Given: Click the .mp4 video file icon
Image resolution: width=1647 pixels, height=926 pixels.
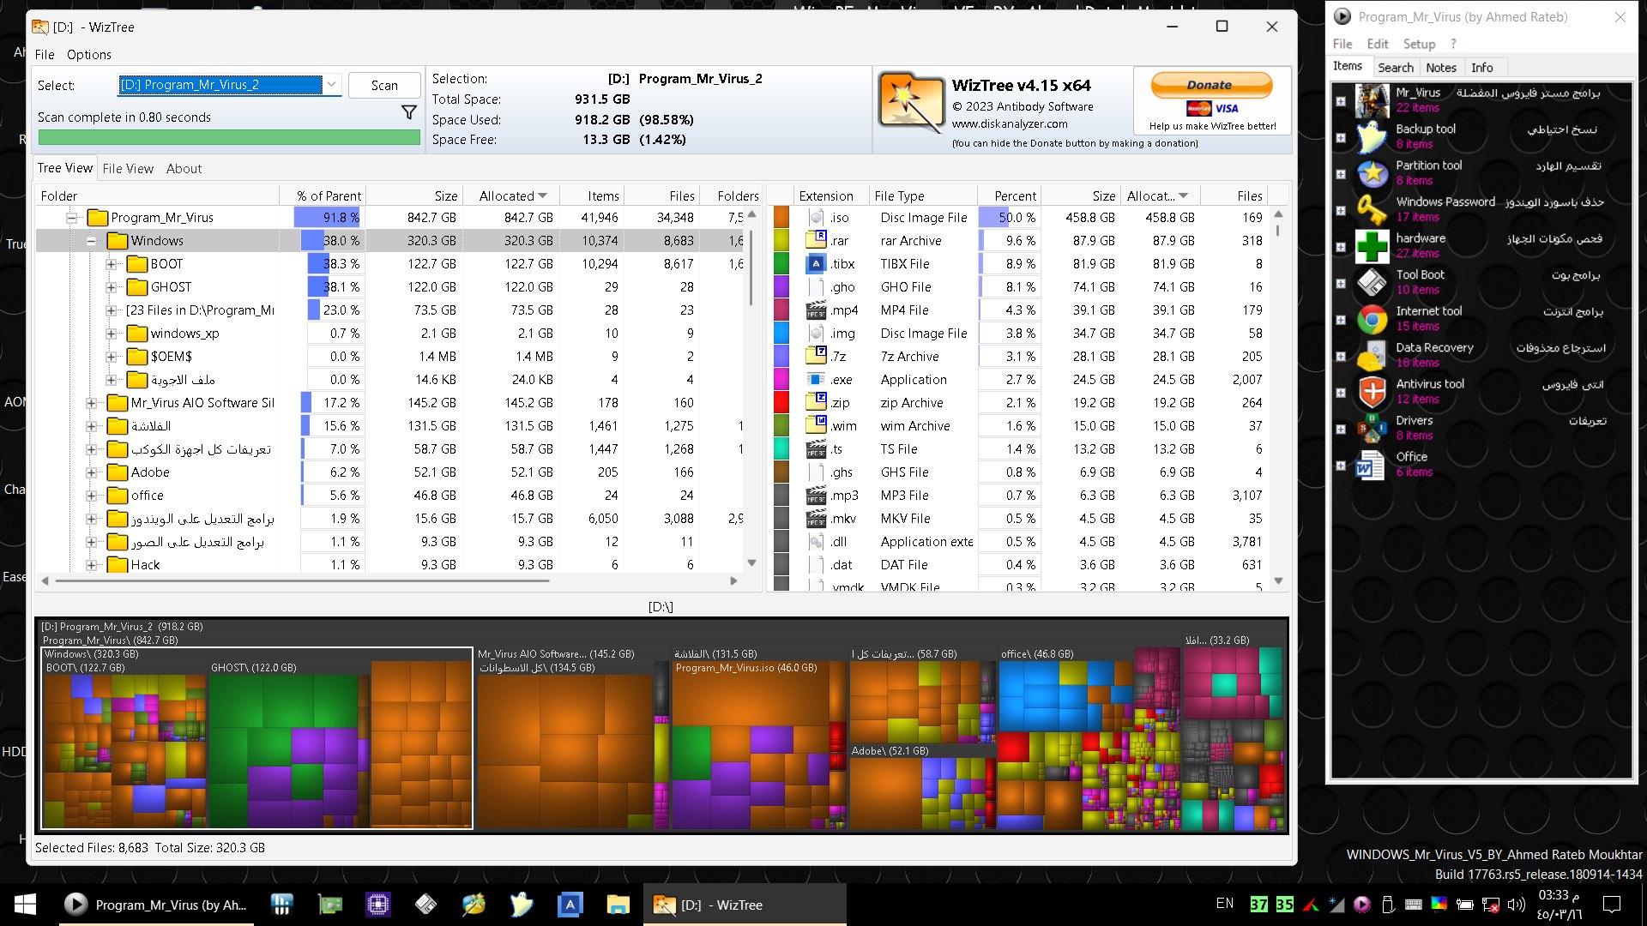Looking at the screenshot, I should click(817, 310).
